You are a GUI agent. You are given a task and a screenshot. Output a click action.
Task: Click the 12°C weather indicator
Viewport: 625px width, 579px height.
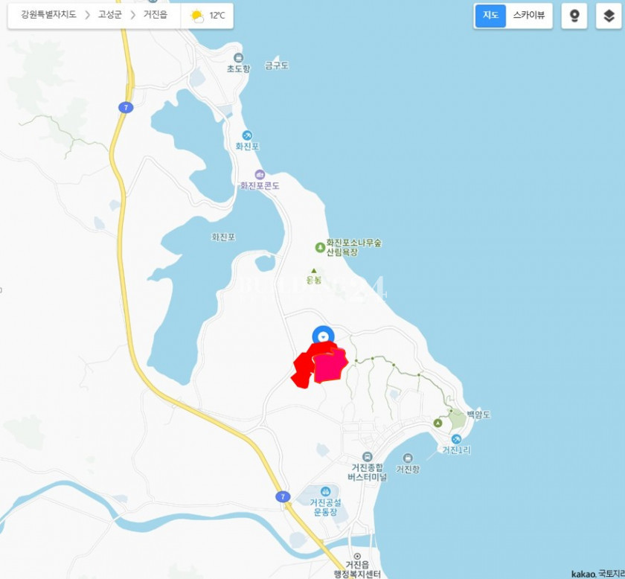(208, 16)
